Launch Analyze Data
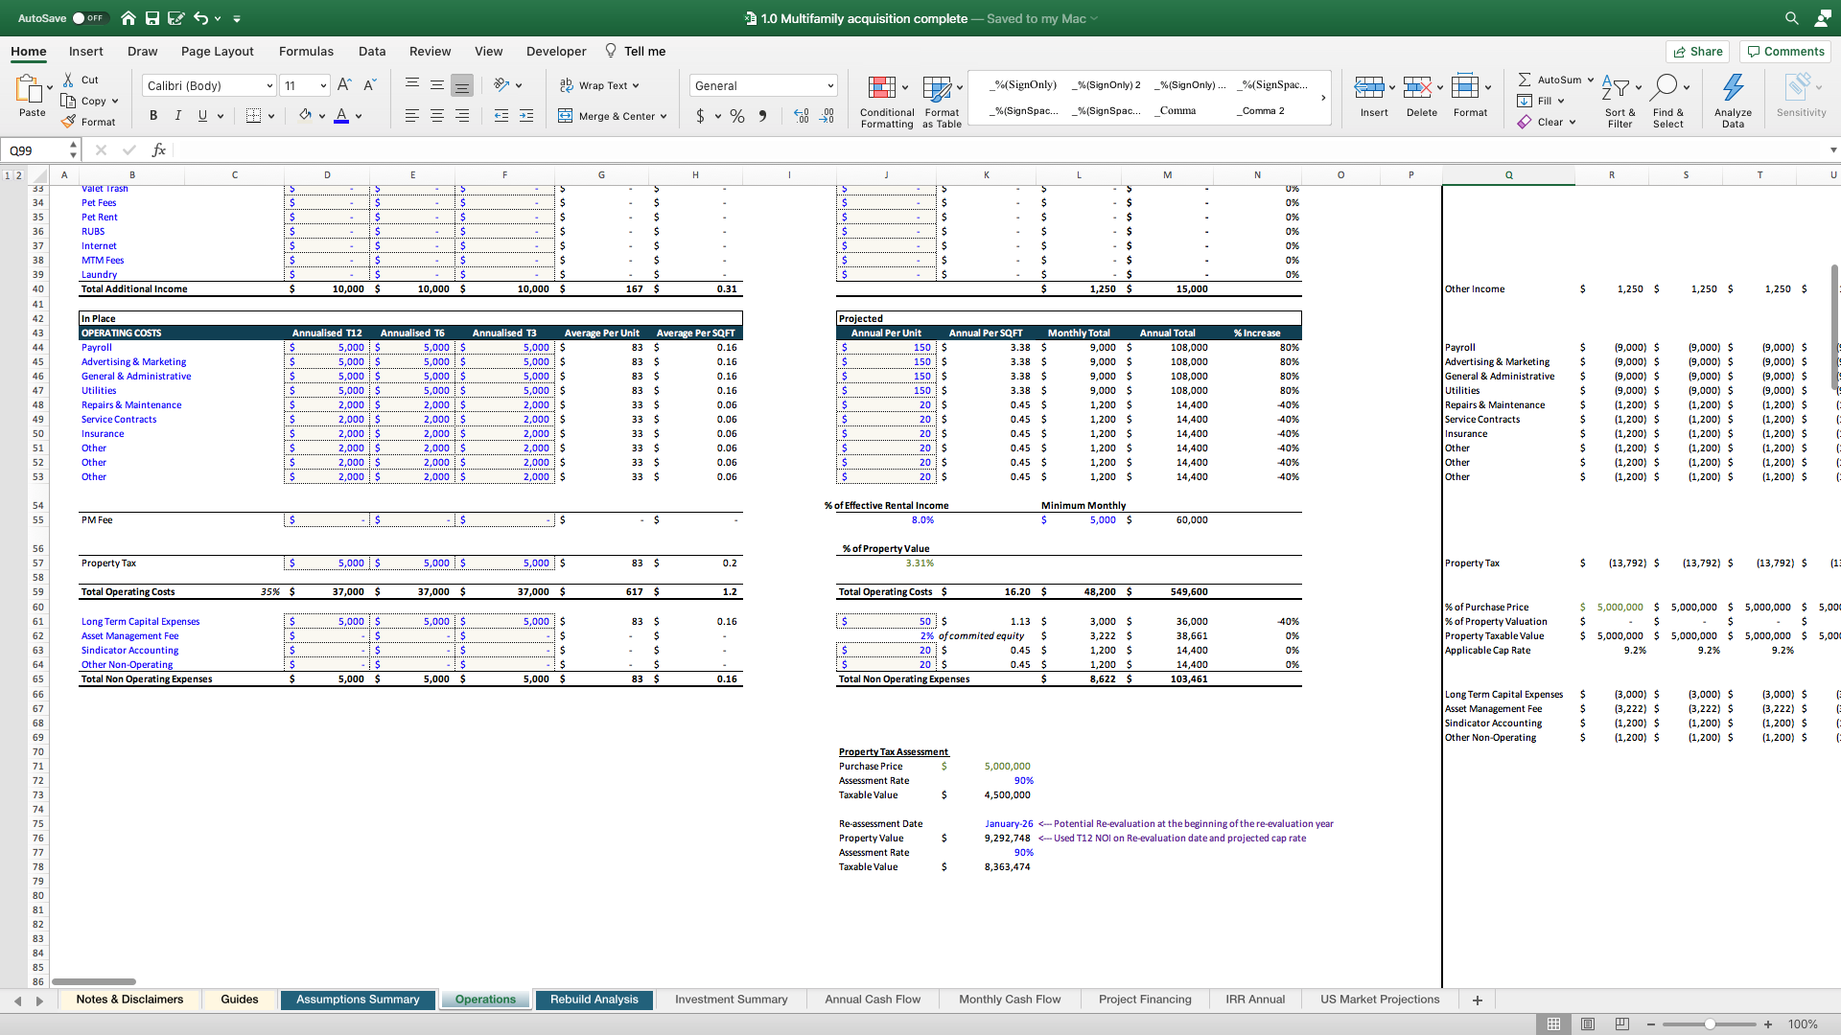This screenshot has width=1841, height=1035. pos(1732,96)
